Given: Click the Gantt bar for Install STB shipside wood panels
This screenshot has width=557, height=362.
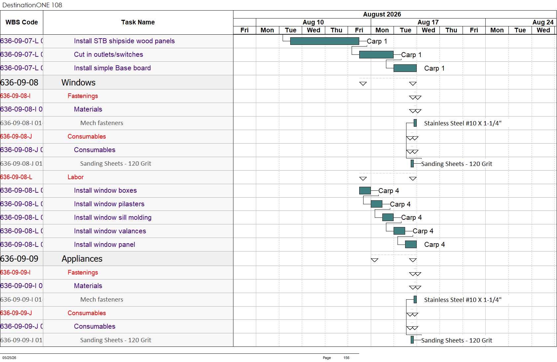Looking at the screenshot, I should (325, 41).
